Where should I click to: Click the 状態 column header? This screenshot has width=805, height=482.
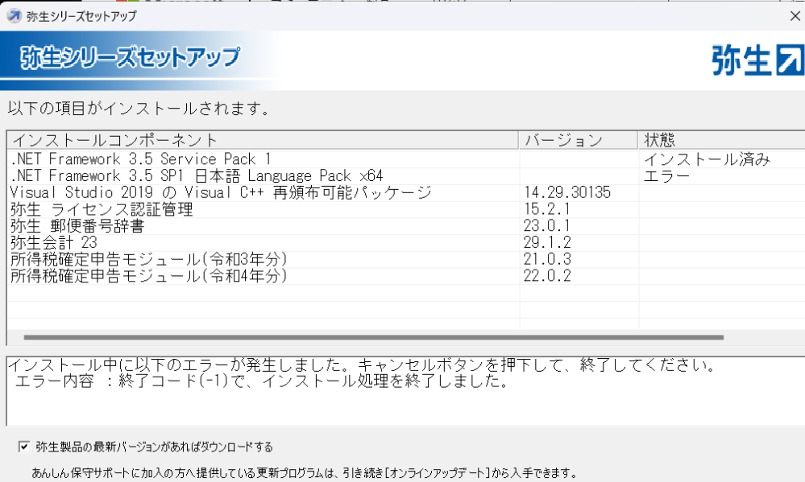[722, 140]
